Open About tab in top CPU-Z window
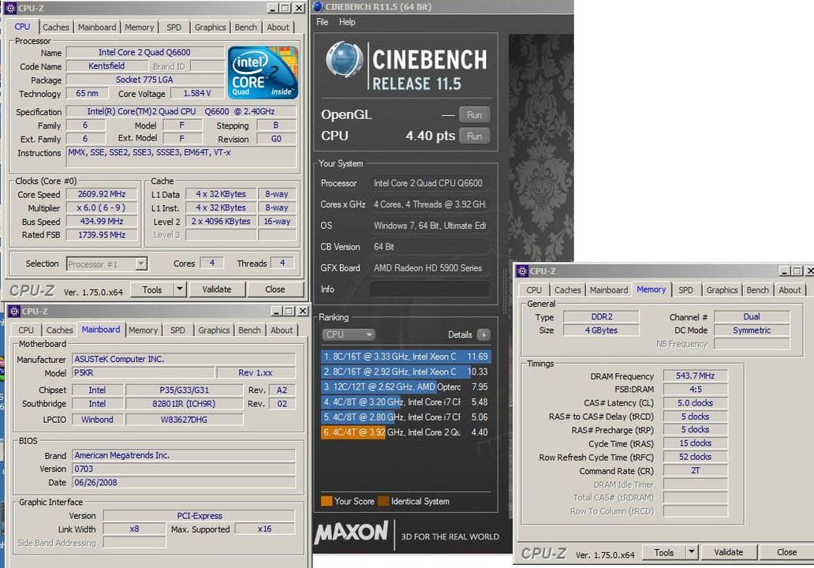Screen dimensions: 814x568 tap(278, 27)
